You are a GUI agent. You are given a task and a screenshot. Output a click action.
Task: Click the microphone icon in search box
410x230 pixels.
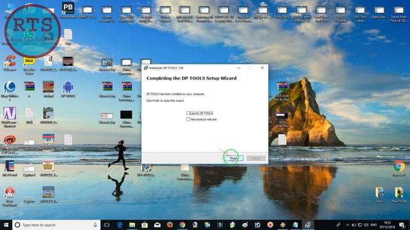(x=95, y=225)
